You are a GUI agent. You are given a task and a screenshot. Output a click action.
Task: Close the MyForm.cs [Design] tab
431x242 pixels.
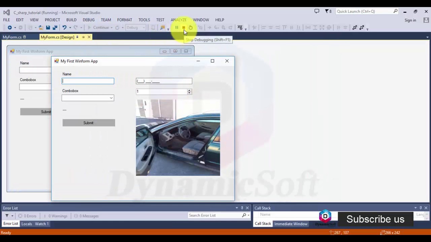tap(89, 37)
